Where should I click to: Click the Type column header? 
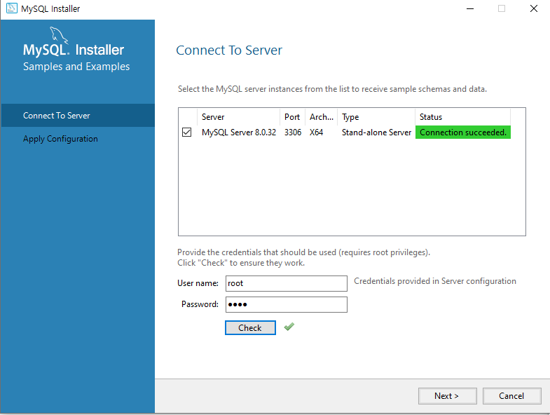point(376,117)
